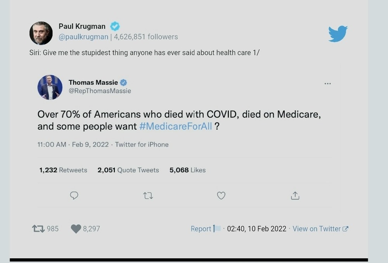Click the share upload icon
This screenshot has height=263, width=388.
pos(295,195)
